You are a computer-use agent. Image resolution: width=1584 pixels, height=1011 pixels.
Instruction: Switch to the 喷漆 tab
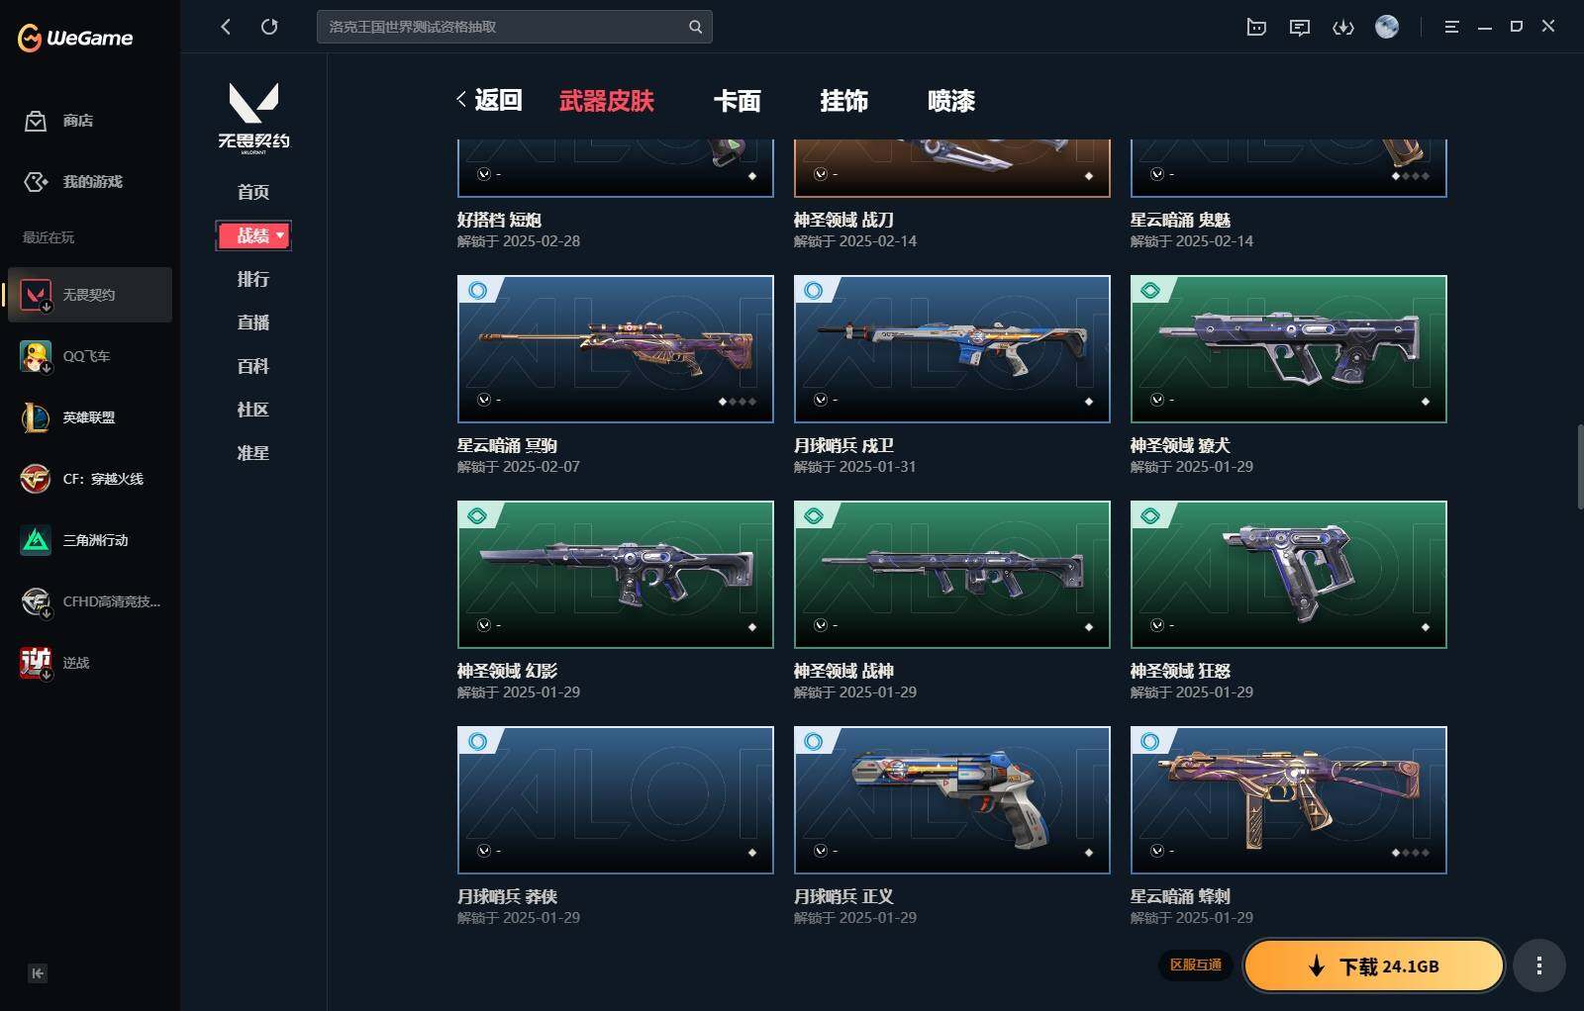[x=951, y=101]
